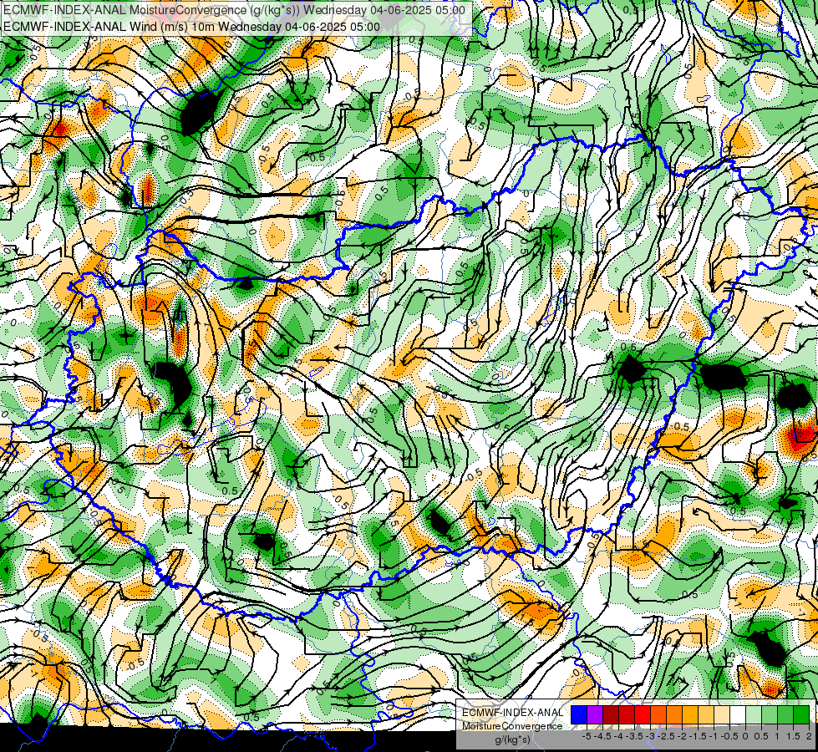Click the -1 tick label on legend
Screen dimensions: 818x752
[714, 736]
